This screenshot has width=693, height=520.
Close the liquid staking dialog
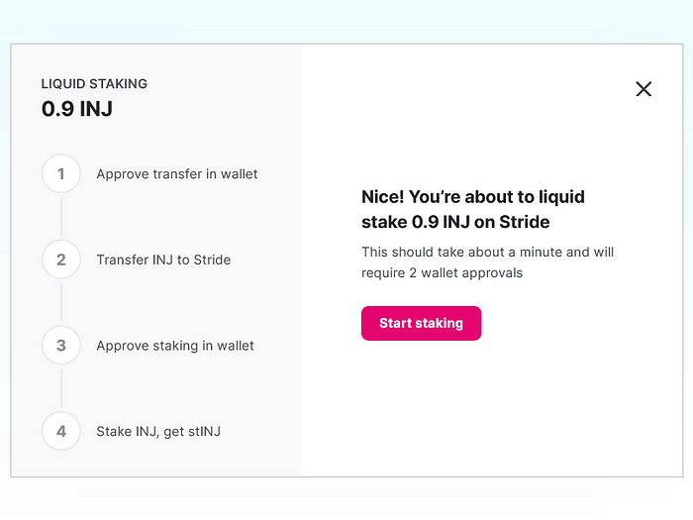(x=643, y=89)
